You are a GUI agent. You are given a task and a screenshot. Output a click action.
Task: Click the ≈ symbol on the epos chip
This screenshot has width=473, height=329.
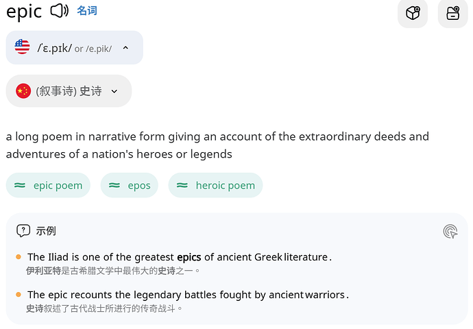pos(114,185)
